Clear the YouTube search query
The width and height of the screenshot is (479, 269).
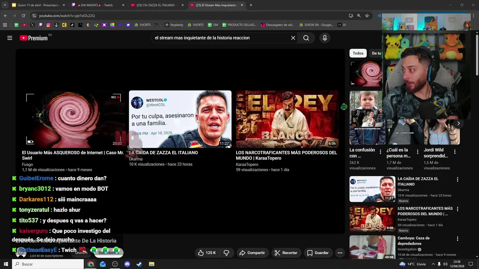tap(293, 38)
